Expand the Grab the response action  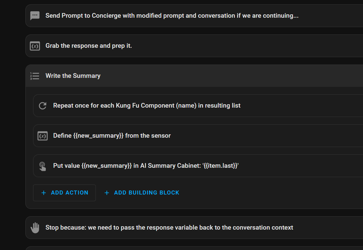[x=89, y=46]
